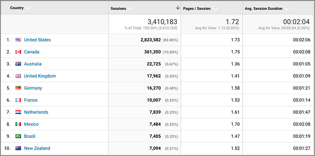Sort by Avg. Session Duration header

pos(263,8)
